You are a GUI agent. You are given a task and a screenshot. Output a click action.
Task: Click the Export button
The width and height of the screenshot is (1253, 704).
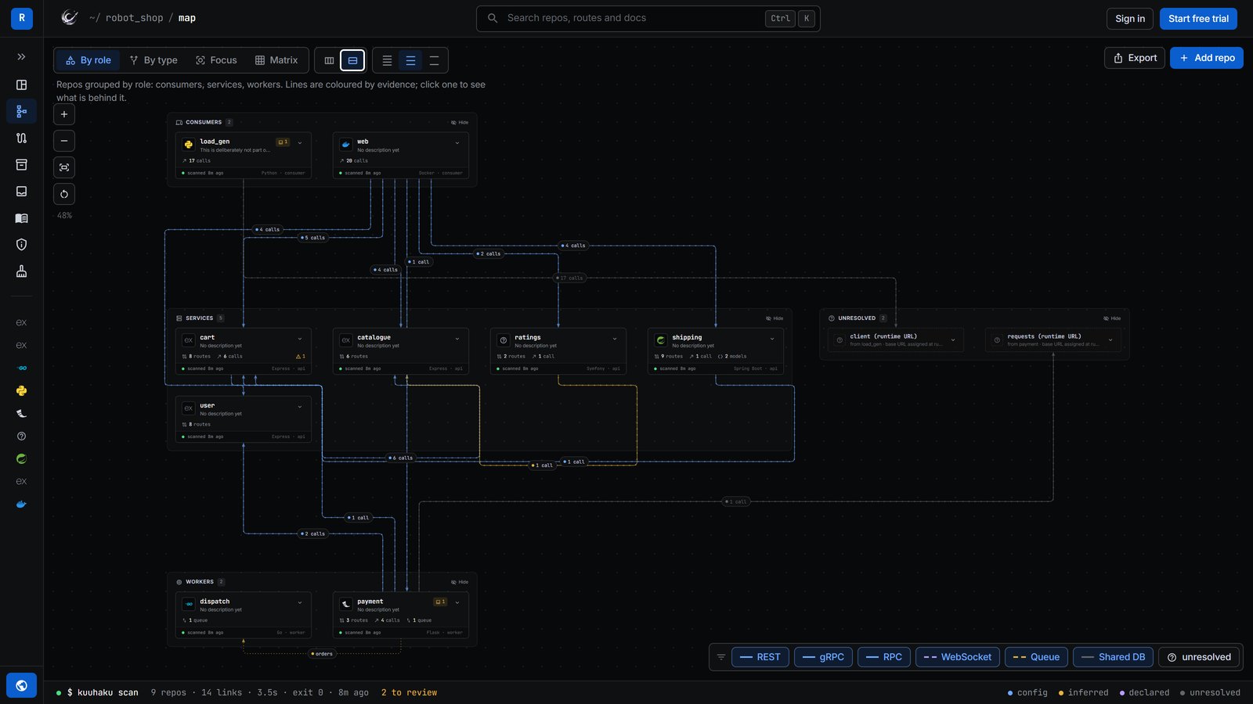click(x=1135, y=58)
